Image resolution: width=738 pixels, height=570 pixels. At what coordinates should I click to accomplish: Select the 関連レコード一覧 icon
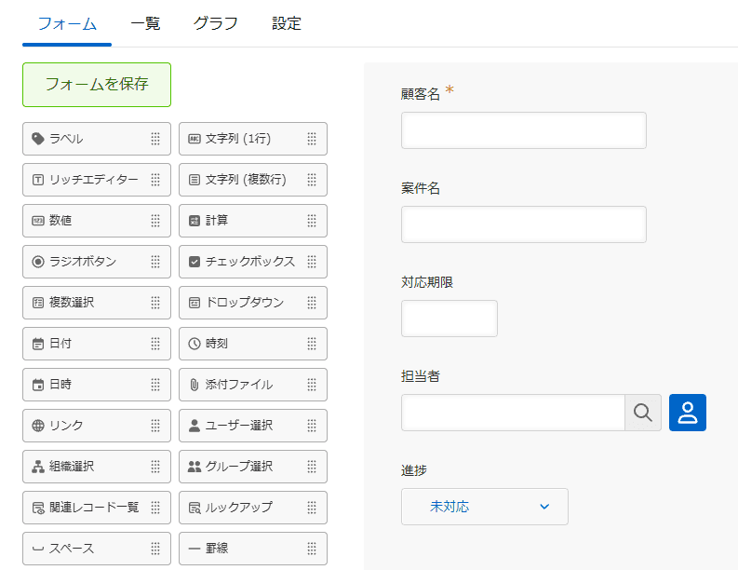[x=37, y=508]
